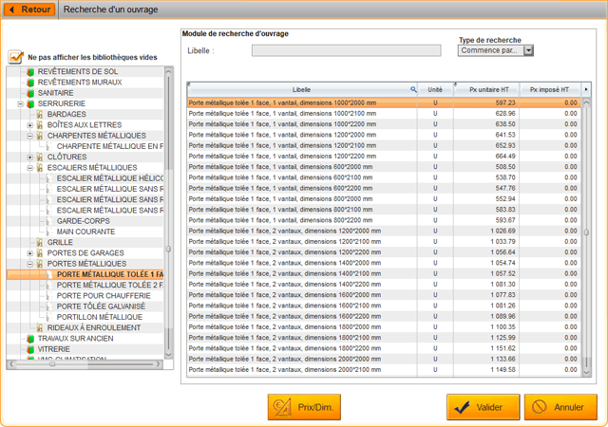Click the folder icon next to PORTES MÉTALLIQUES
Screen dimensions: 608x427
(40, 264)
